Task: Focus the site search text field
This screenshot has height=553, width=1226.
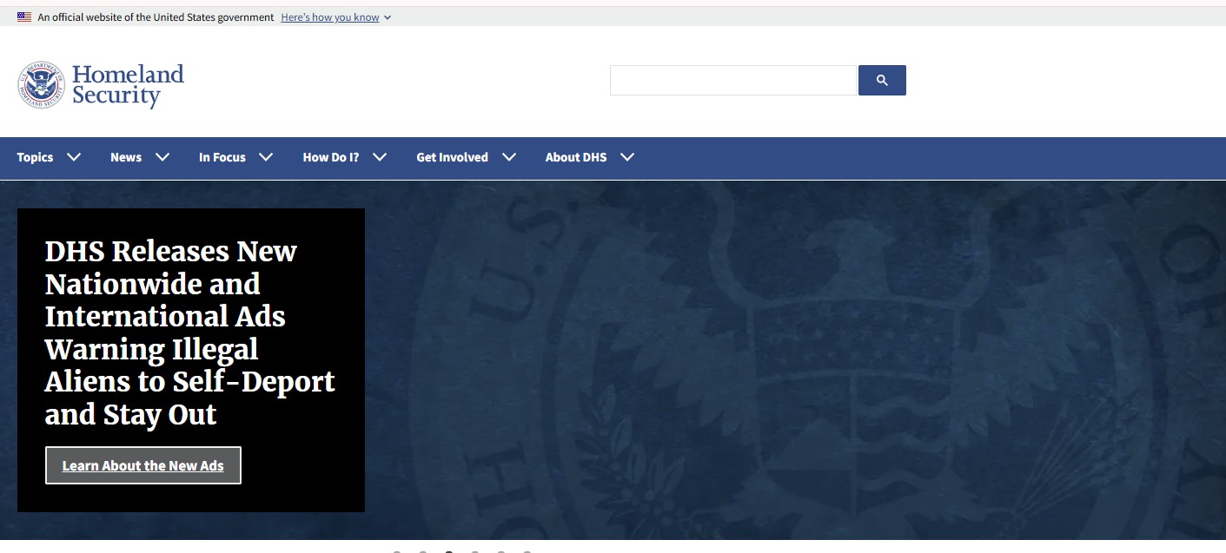Action: [733, 80]
